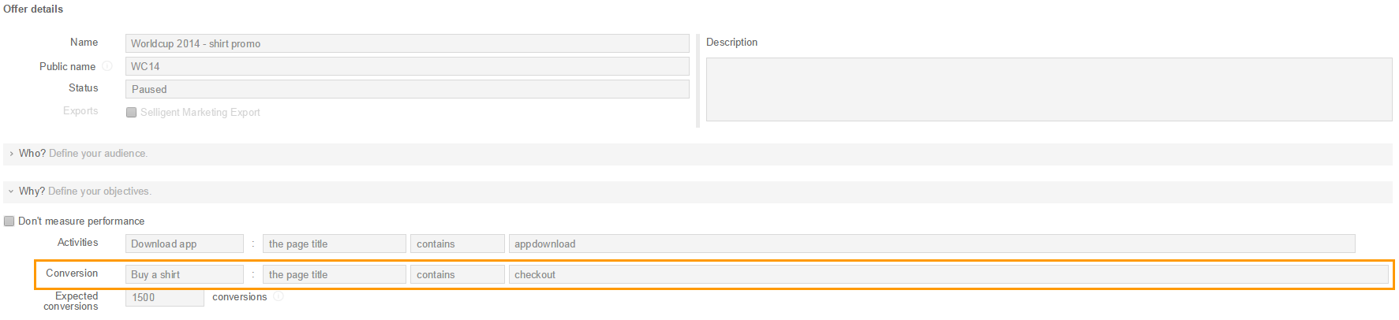This screenshot has width=1399, height=320.
Task: Select the Buy a shirt conversion field
Action: pos(184,275)
